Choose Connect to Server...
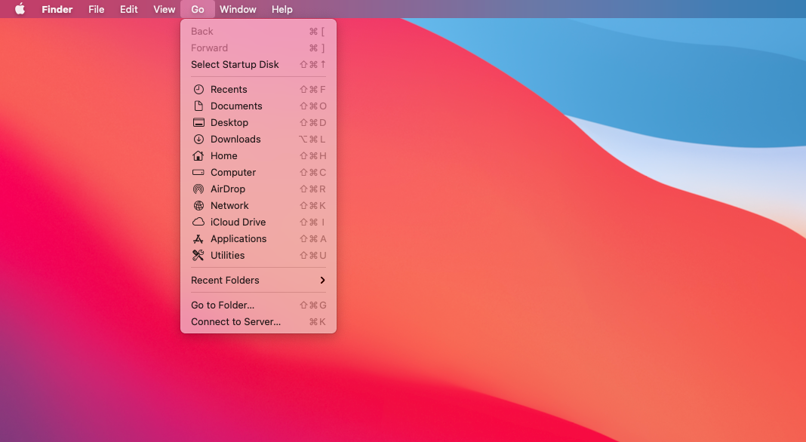806x442 pixels. coord(259,322)
